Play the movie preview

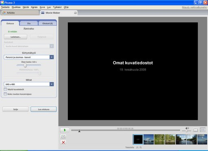point(65,130)
